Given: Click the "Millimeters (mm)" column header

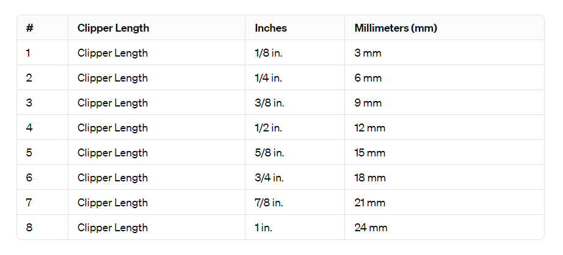Looking at the screenshot, I should click(x=396, y=28).
